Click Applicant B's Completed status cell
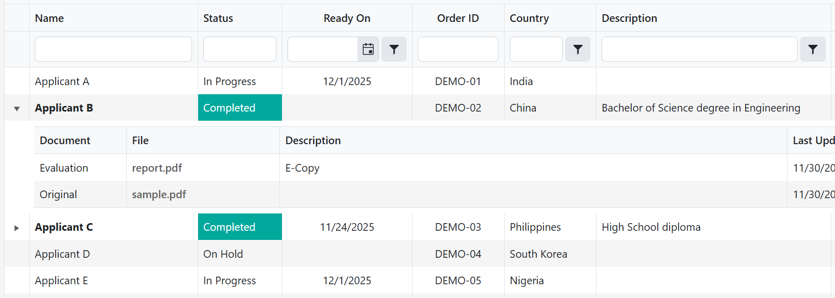835x298 pixels. (240, 108)
